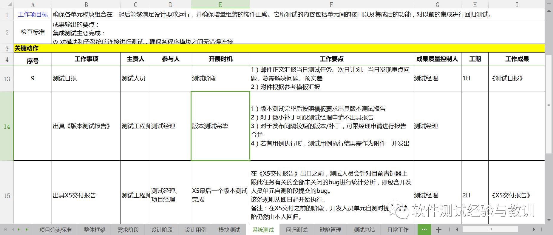Screen dimensions: 553x235
Task: Switch to 设计阶段 sheet tab
Action: 162,230
